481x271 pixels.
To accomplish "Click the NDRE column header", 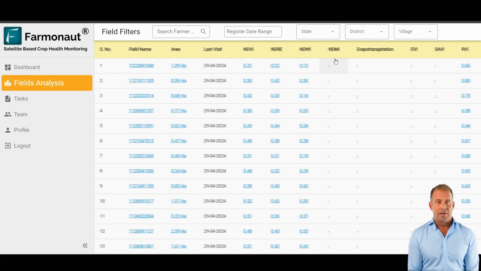I will point(277,49).
